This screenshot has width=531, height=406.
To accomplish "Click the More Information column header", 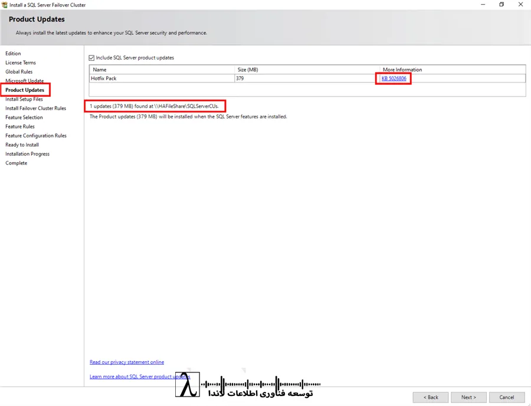I will (453, 70).
